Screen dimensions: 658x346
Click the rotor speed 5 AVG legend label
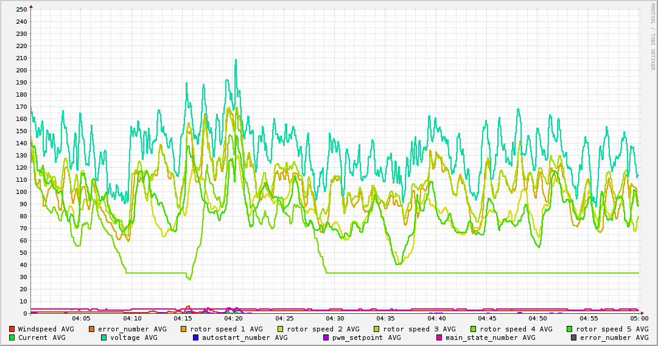(x=612, y=329)
